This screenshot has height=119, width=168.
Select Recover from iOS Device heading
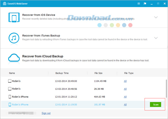[x=39, y=15]
